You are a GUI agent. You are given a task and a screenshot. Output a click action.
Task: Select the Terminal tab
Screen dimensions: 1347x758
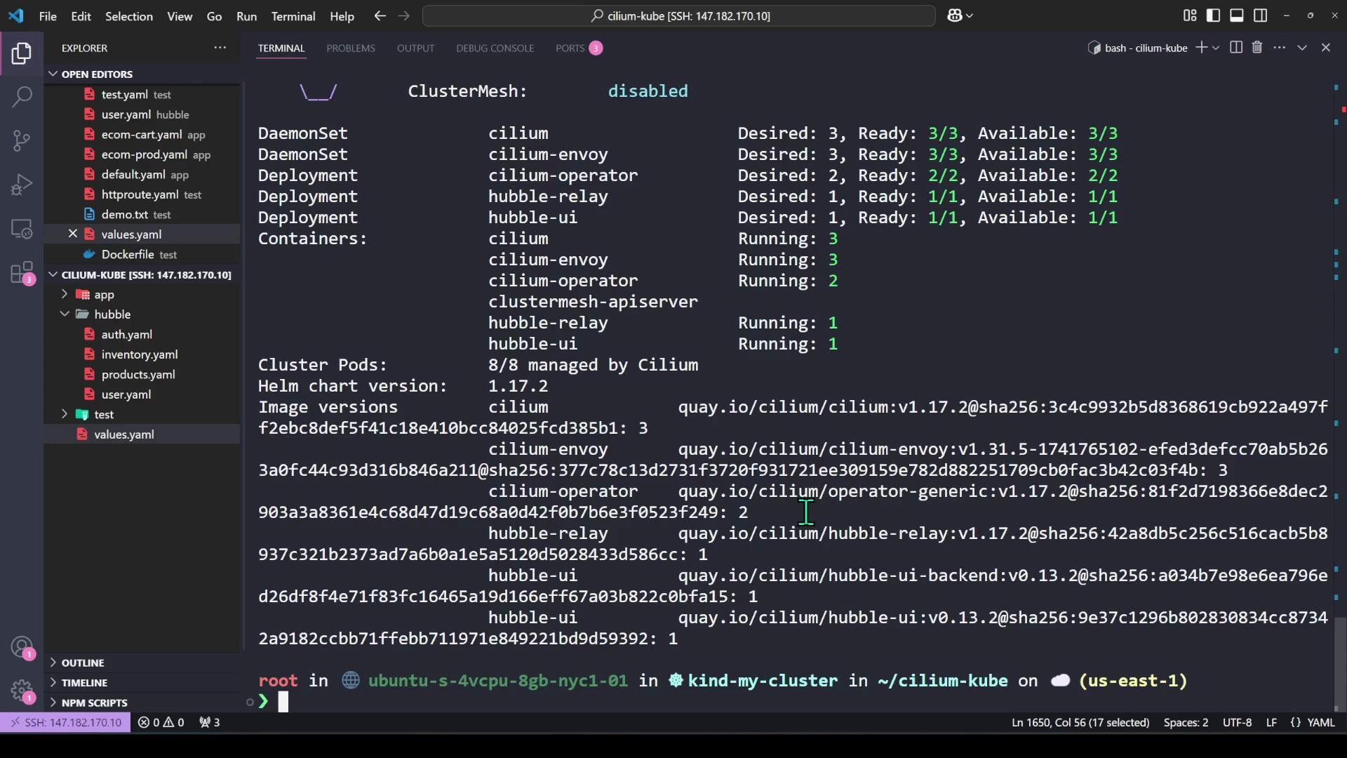tap(281, 48)
